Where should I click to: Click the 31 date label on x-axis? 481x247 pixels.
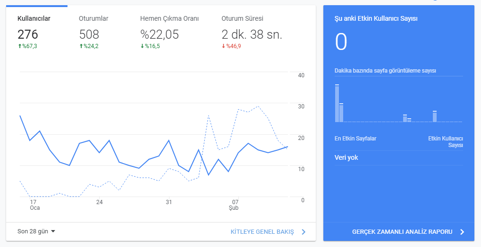[x=169, y=202]
